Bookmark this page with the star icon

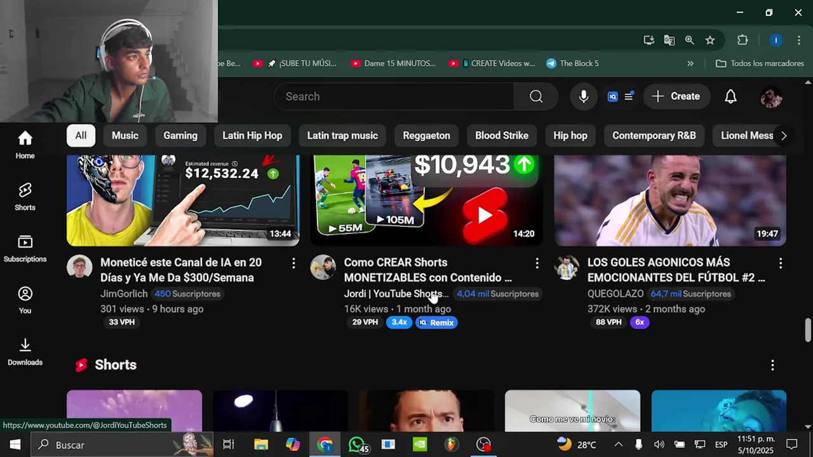coord(710,40)
